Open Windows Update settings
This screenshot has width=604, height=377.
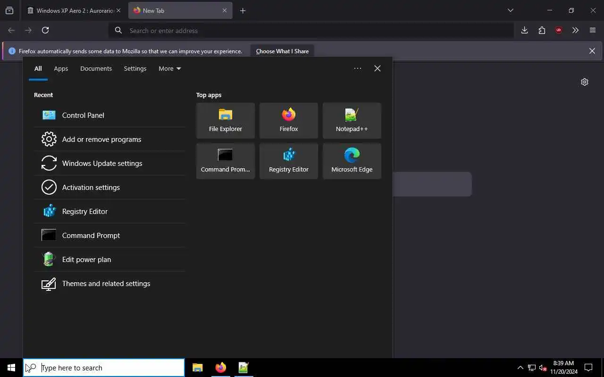click(109, 163)
